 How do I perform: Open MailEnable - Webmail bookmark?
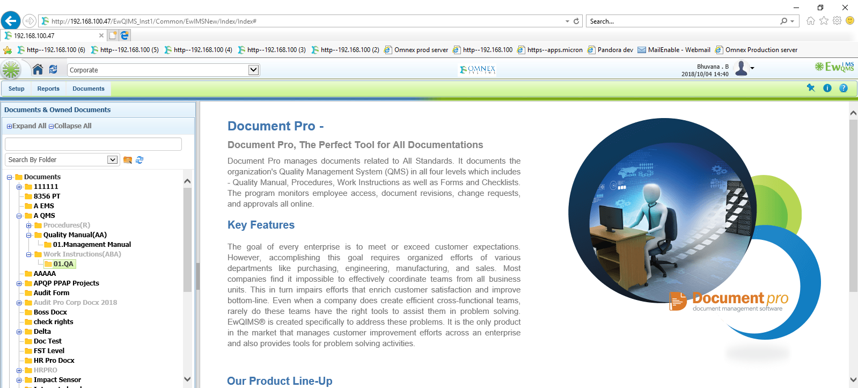pyautogui.click(x=674, y=50)
